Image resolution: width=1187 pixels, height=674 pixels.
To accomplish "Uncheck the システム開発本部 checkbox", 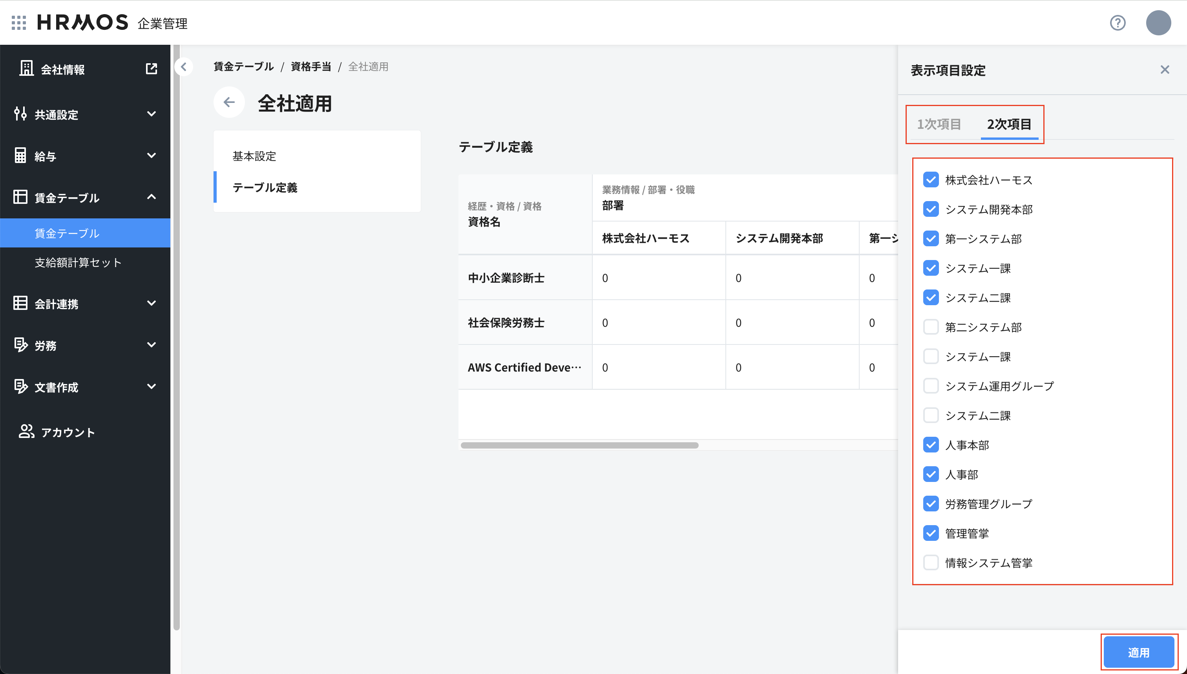I will 931,209.
